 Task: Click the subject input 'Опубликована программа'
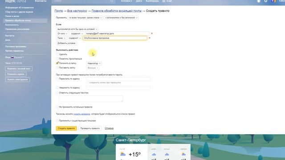115,38
